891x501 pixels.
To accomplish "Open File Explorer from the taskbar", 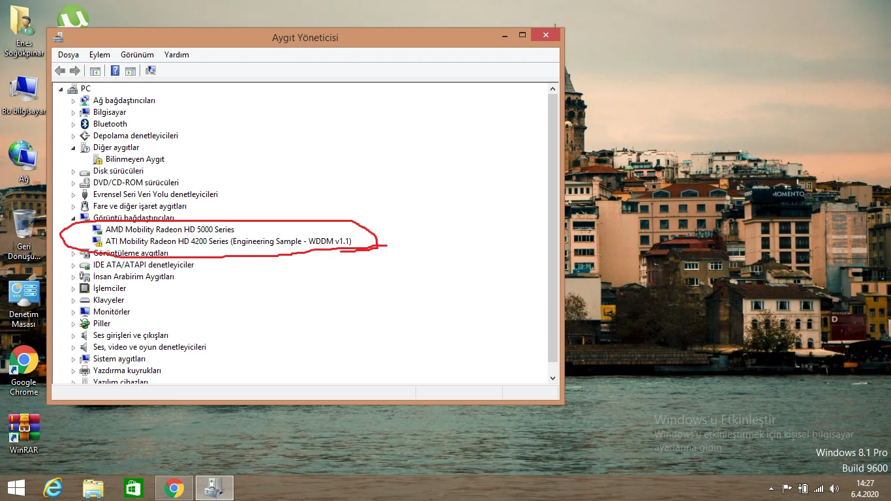I will pos(93,488).
